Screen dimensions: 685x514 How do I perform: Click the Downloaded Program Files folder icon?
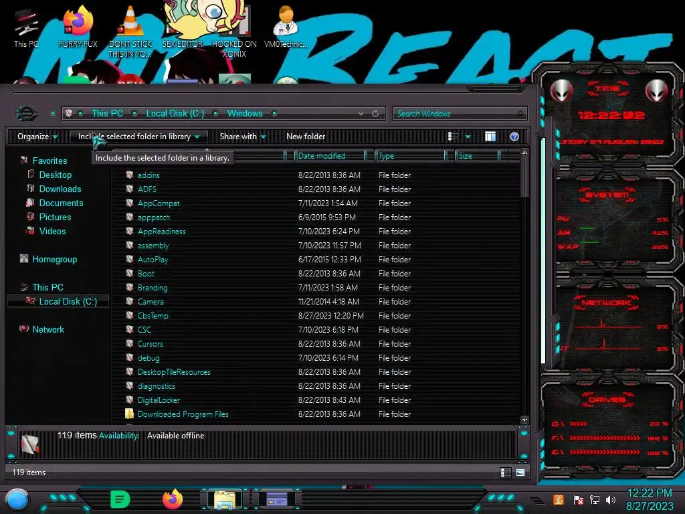click(129, 414)
